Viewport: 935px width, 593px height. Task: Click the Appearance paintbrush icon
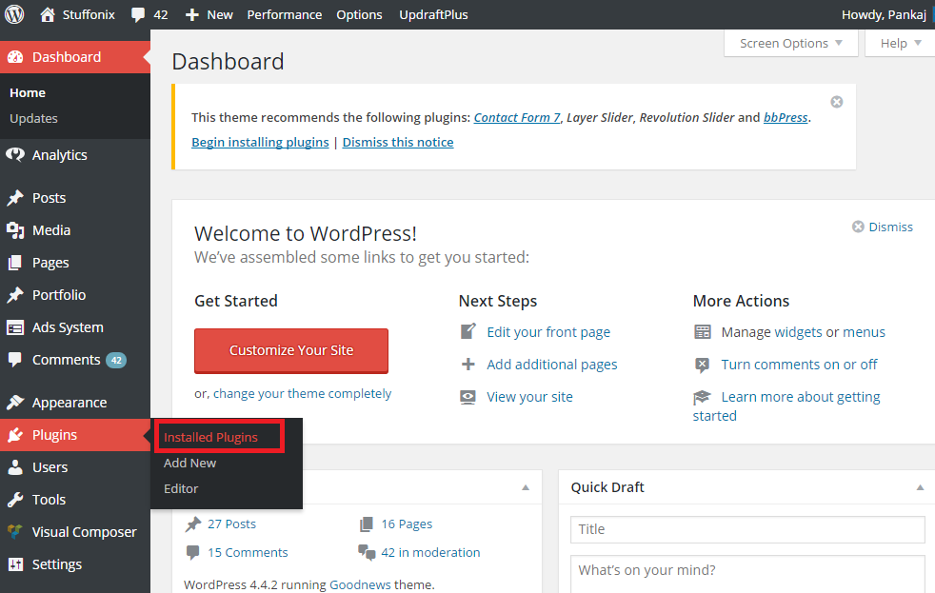[x=15, y=403]
